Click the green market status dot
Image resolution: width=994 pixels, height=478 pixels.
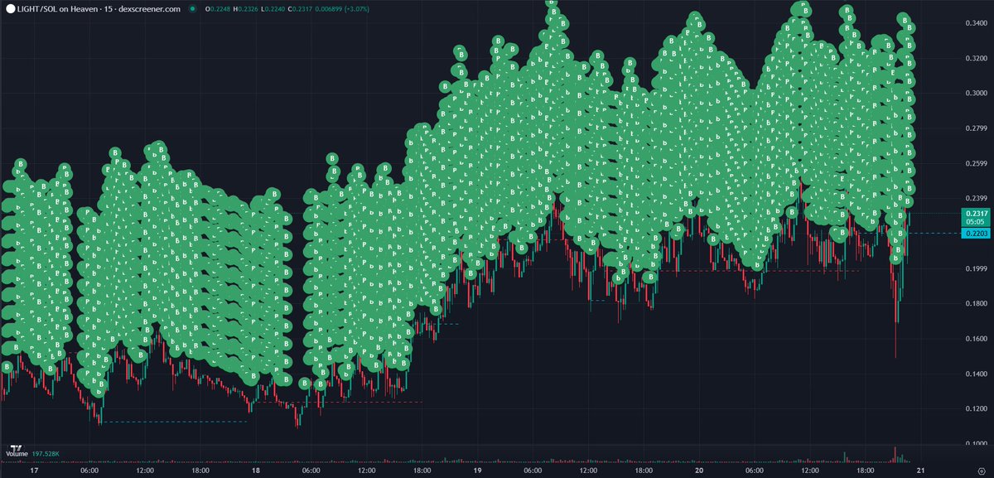click(192, 8)
